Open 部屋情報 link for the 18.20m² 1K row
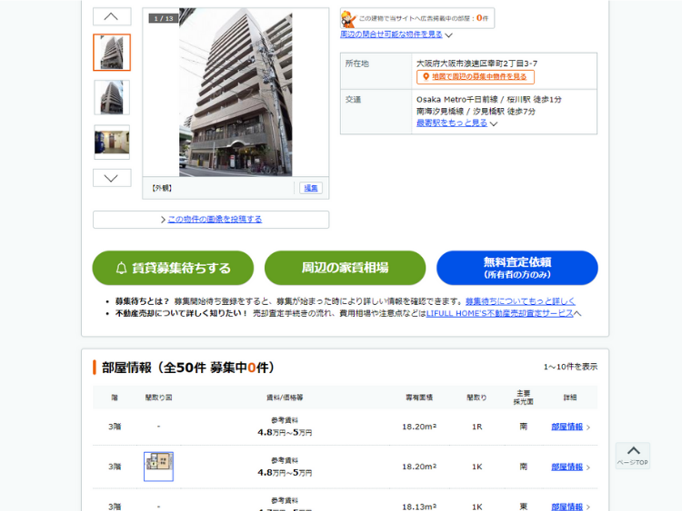This screenshot has width=682, height=511. pos(567,467)
